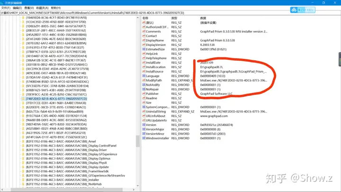Click folder icon of selected {748F2DED-8218...} key

coord(23,99)
